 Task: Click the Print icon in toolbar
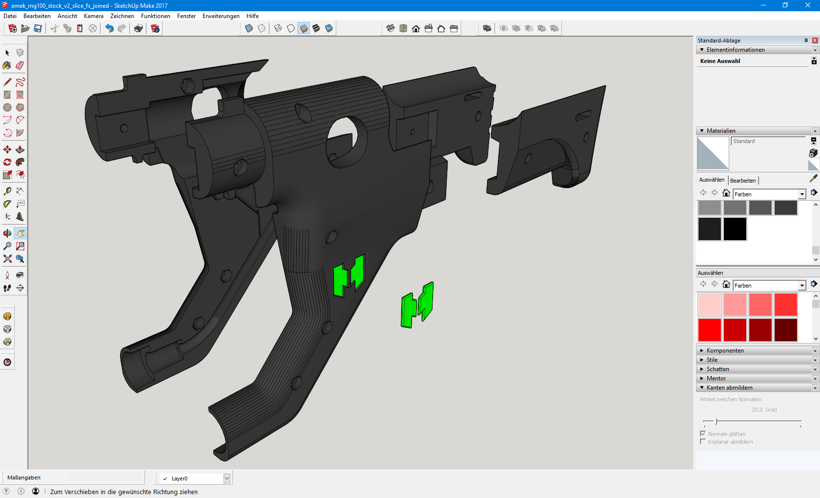(x=139, y=28)
